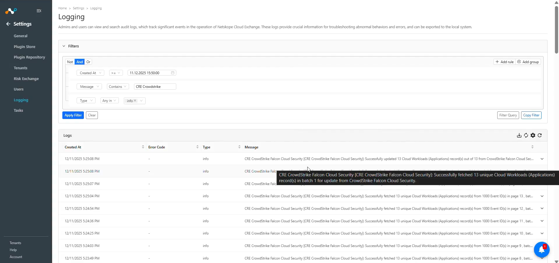Expand the log row for page 10
Viewport: 559px width, 263px height.
[x=542, y=233]
